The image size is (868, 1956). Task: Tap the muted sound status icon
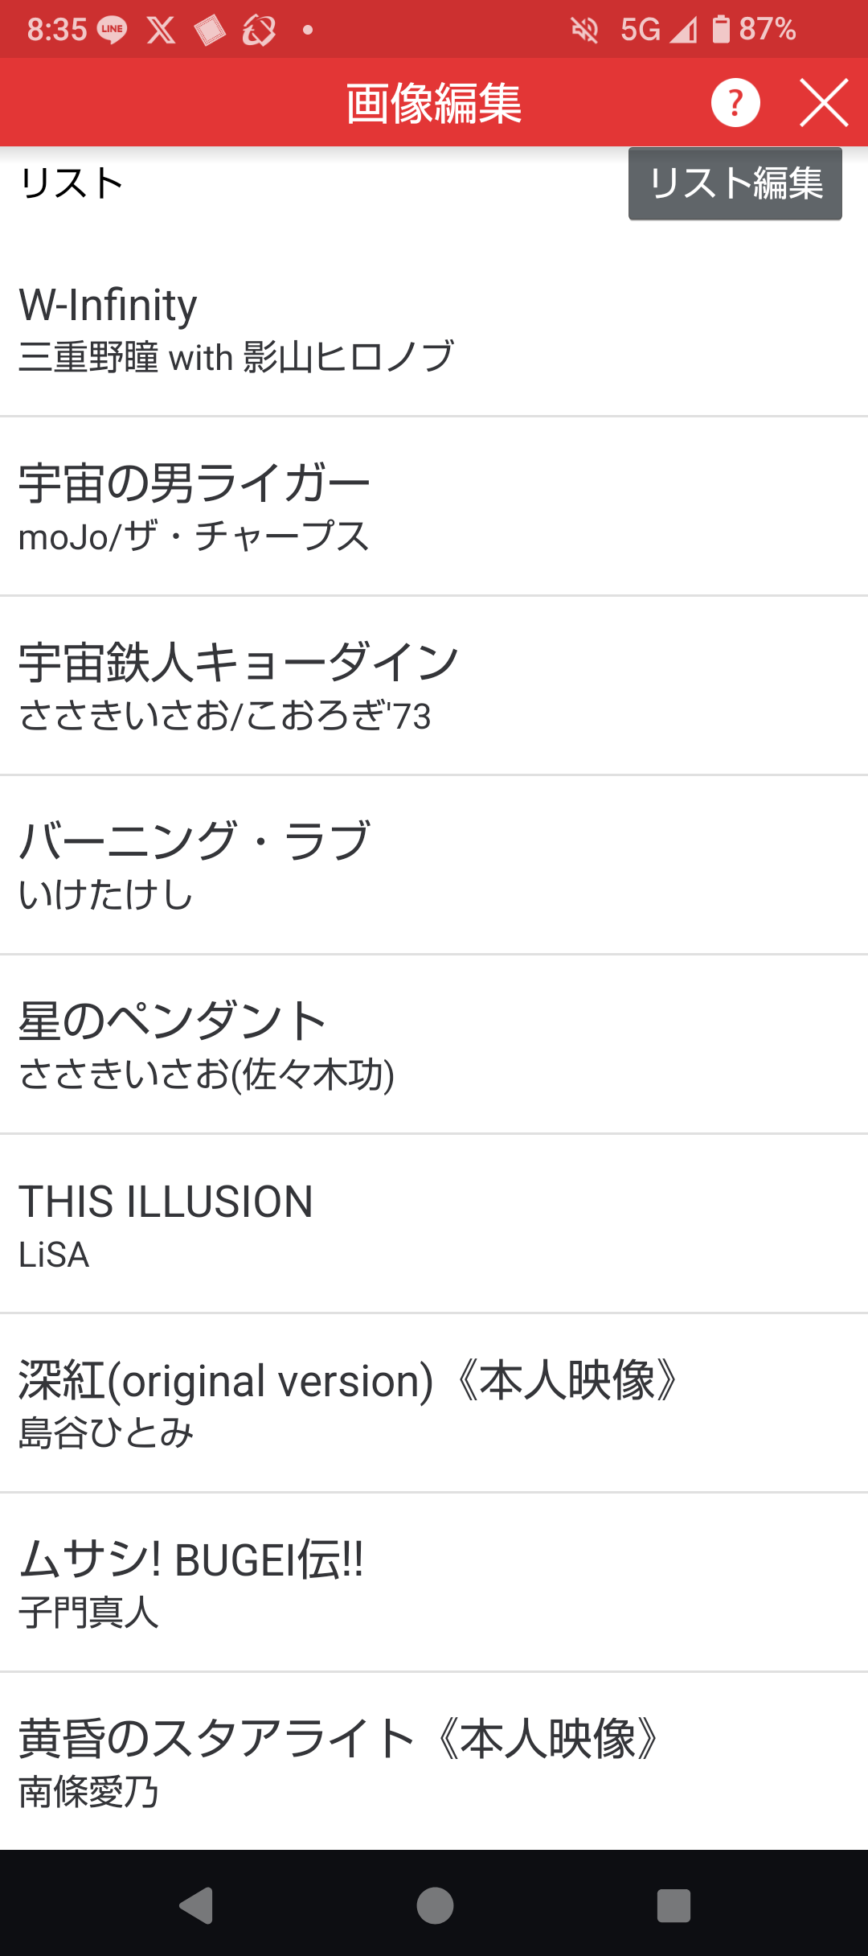point(584,31)
